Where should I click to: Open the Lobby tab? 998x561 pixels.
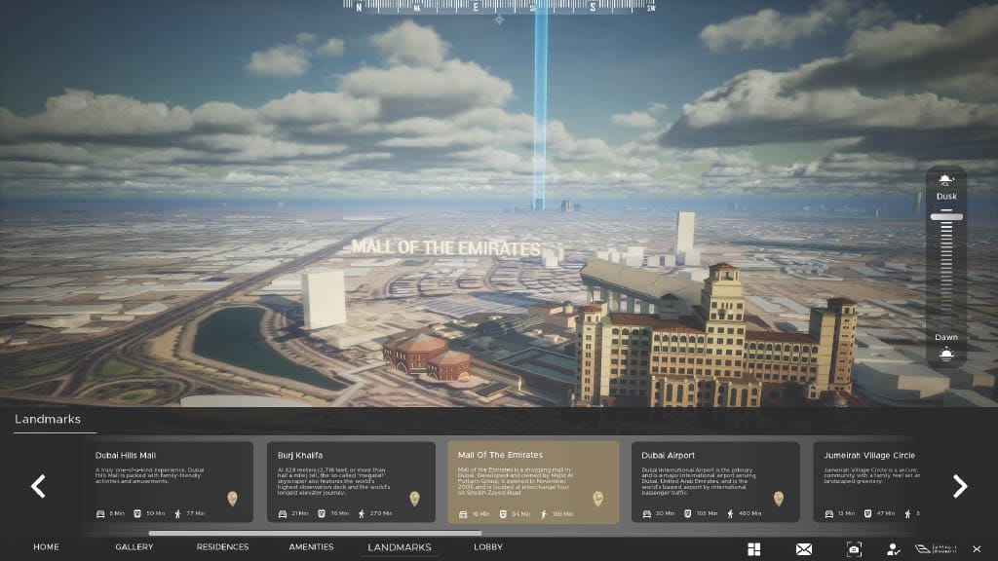(x=488, y=547)
